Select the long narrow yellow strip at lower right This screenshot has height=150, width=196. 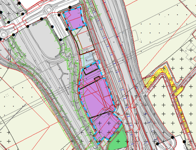click(x=182, y=114)
